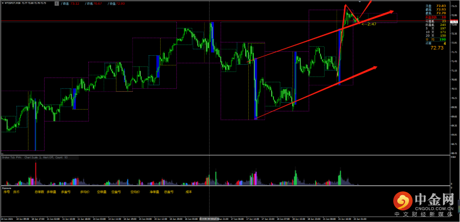Image resolution: width=460 pixels, height=222 pixels.
Task: Click the tall red volume bar
Action: pyautogui.click(x=36, y=173)
